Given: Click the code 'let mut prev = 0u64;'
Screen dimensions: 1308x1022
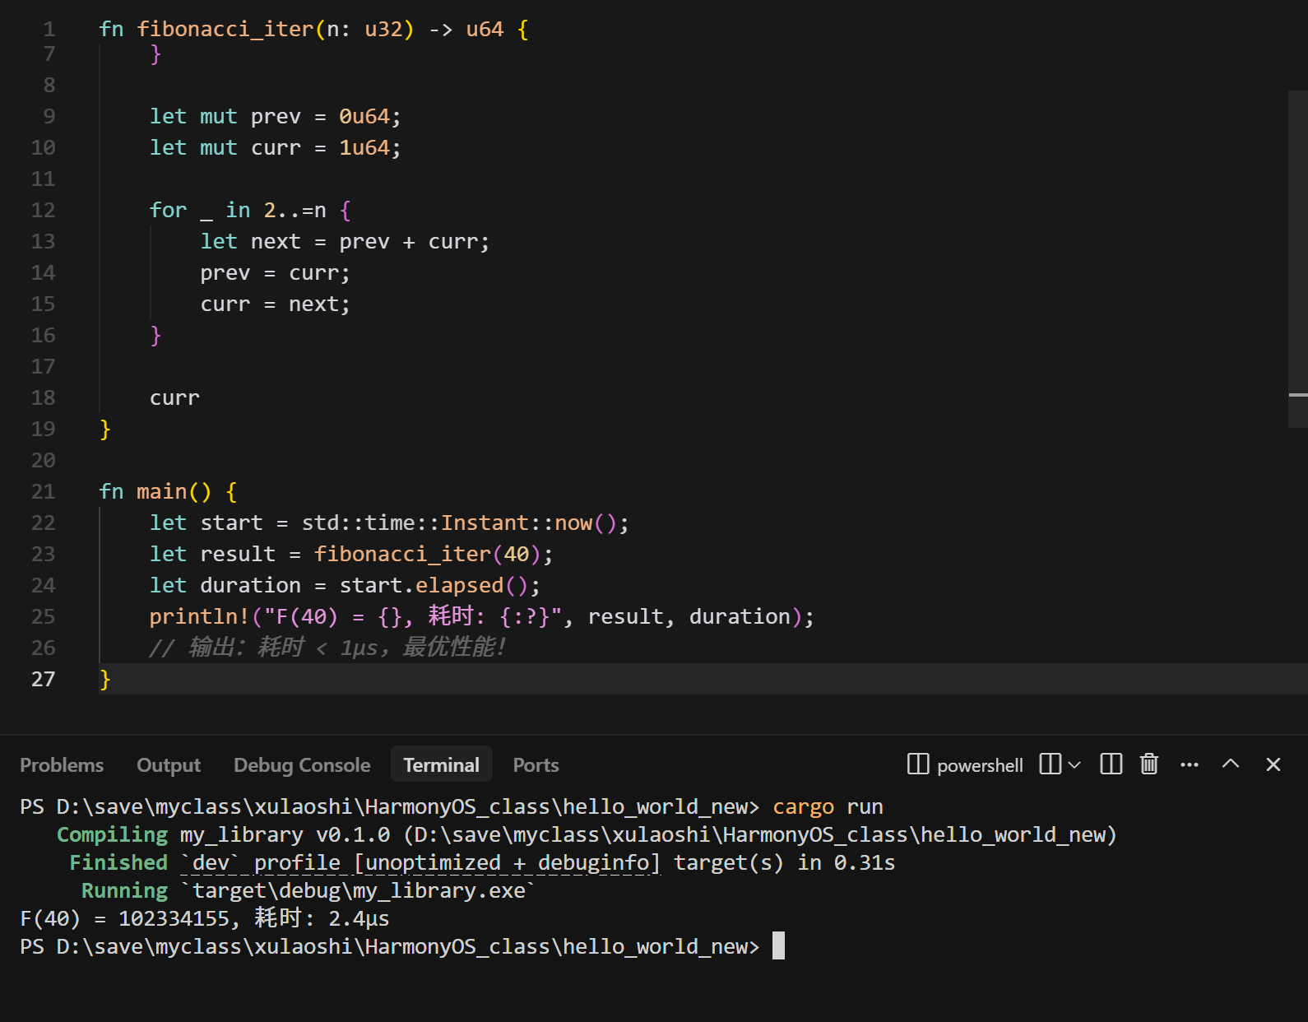Looking at the screenshot, I should click(x=276, y=117).
